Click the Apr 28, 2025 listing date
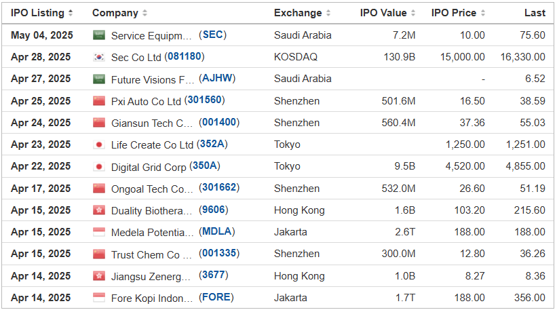557x310 pixels. pos(41,57)
